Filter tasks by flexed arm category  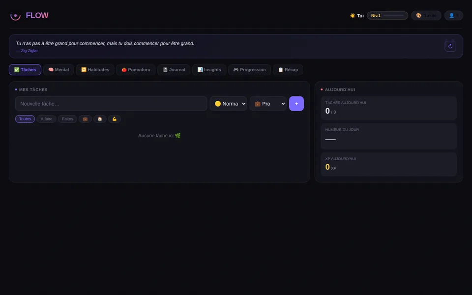pos(115,119)
